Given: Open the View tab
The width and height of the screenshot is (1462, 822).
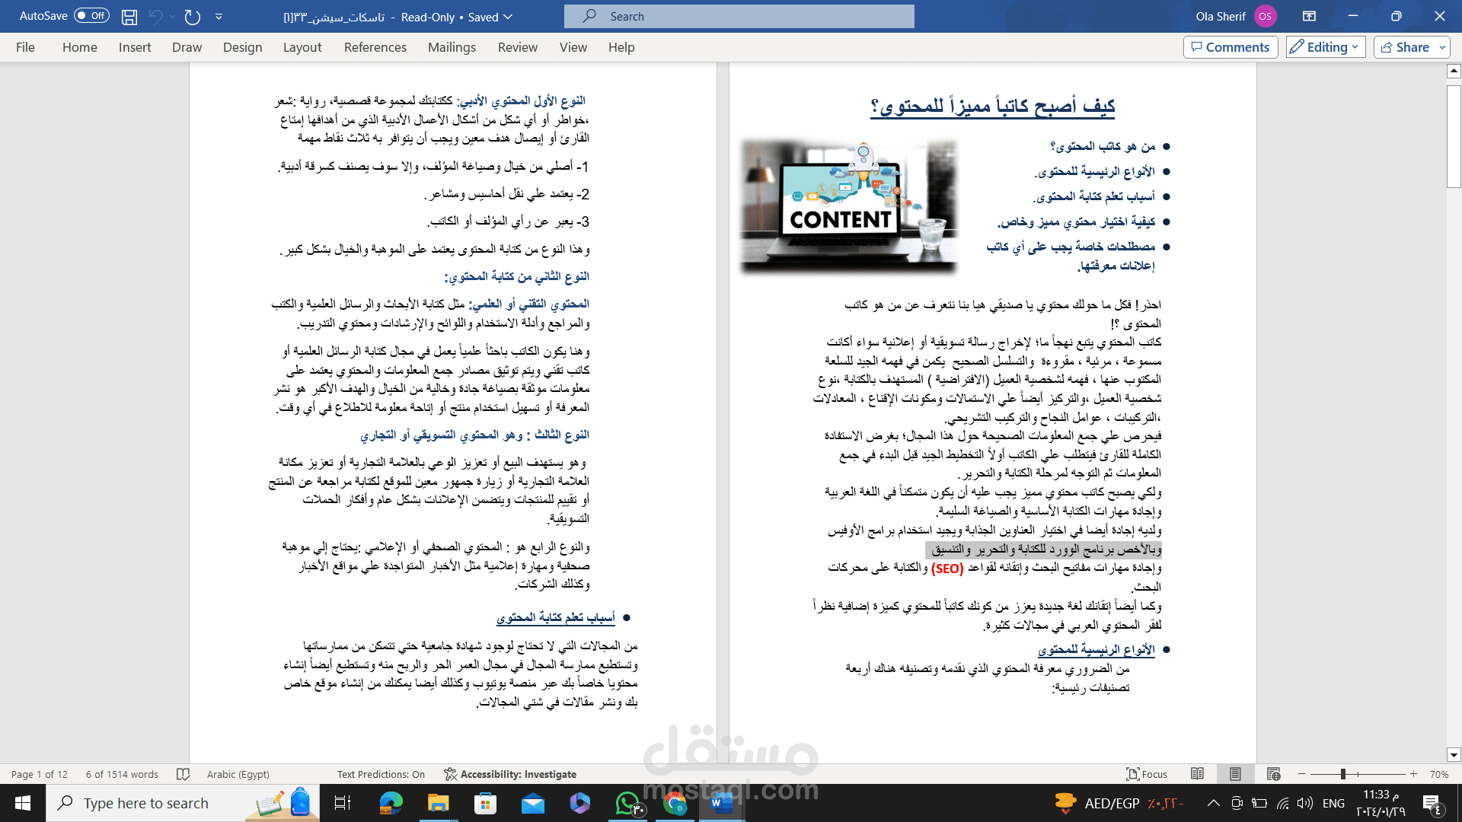Looking at the screenshot, I should tap(573, 47).
